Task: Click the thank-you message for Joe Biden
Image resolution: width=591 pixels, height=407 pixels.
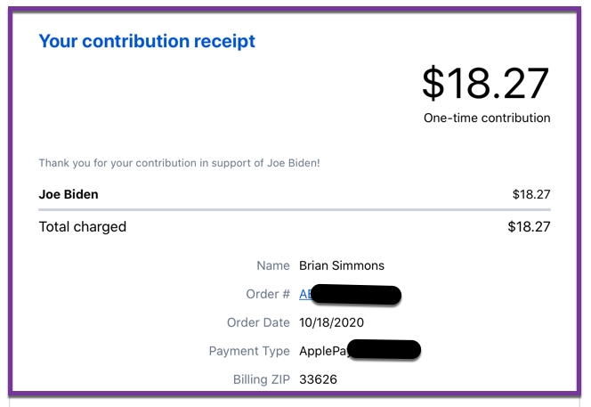Action: coord(180,163)
